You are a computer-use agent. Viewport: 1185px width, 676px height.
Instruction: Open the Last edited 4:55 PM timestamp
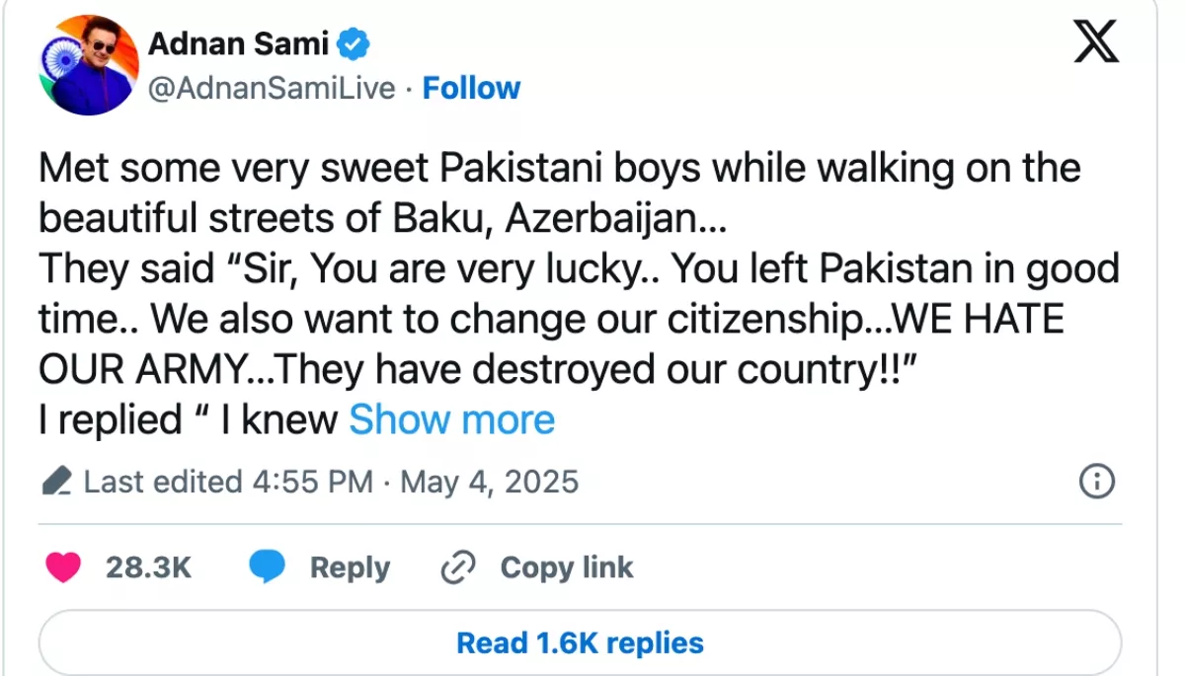[228, 482]
